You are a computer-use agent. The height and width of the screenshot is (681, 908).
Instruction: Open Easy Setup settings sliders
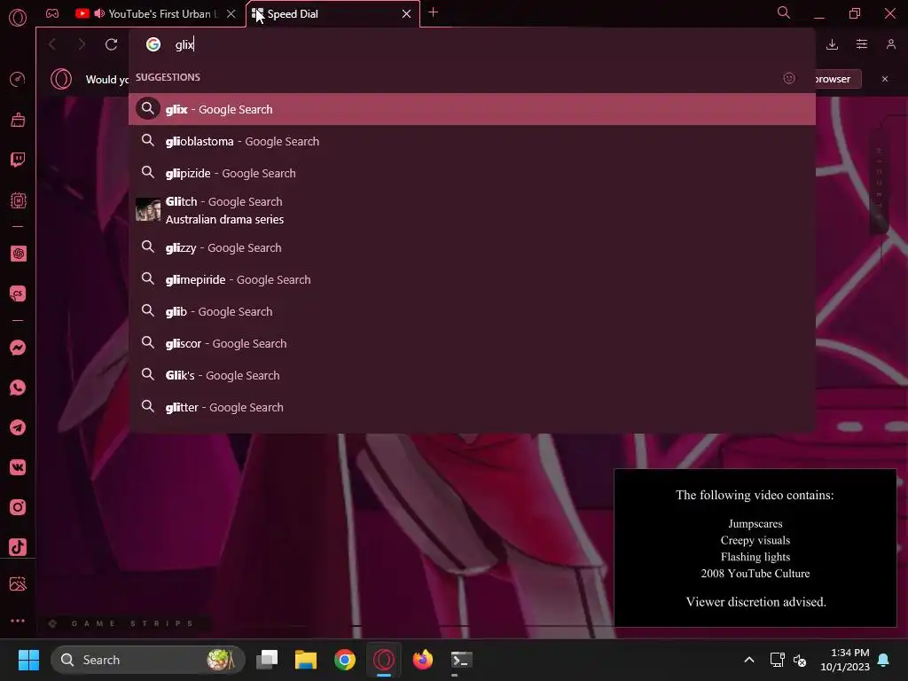pos(862,44)
